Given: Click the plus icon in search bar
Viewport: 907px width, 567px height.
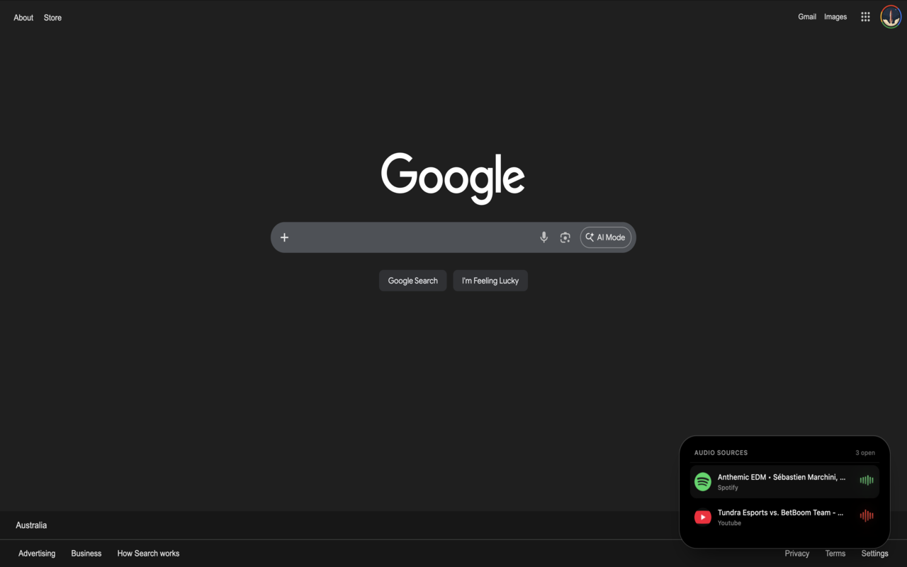Looking at the screenshot, I should 284,237.
